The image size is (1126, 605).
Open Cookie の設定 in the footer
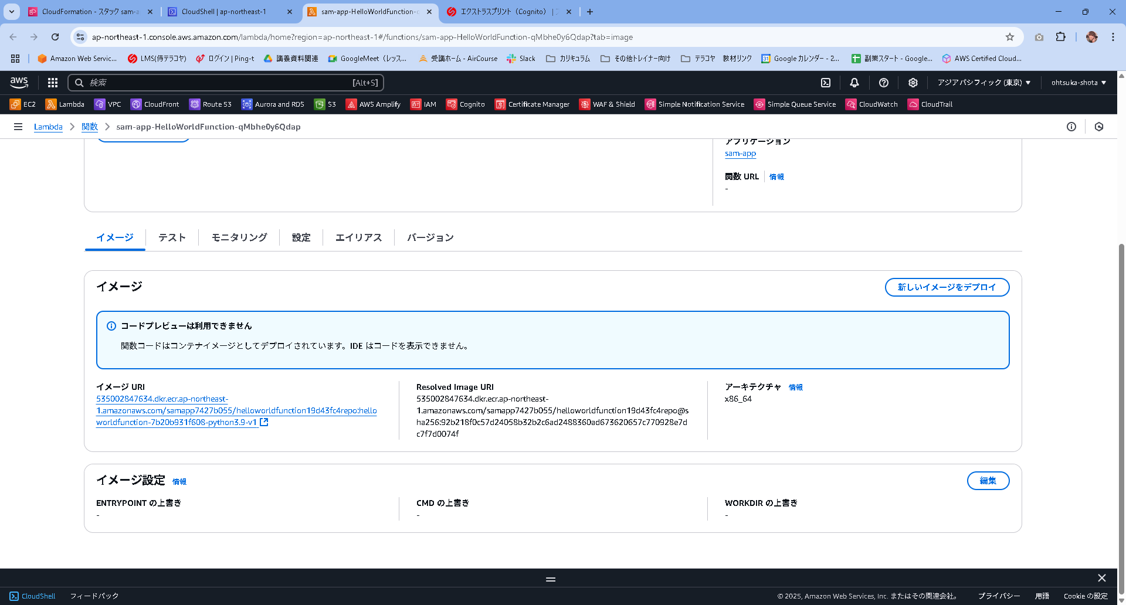pyautogui.click(x=1086, y=596)
